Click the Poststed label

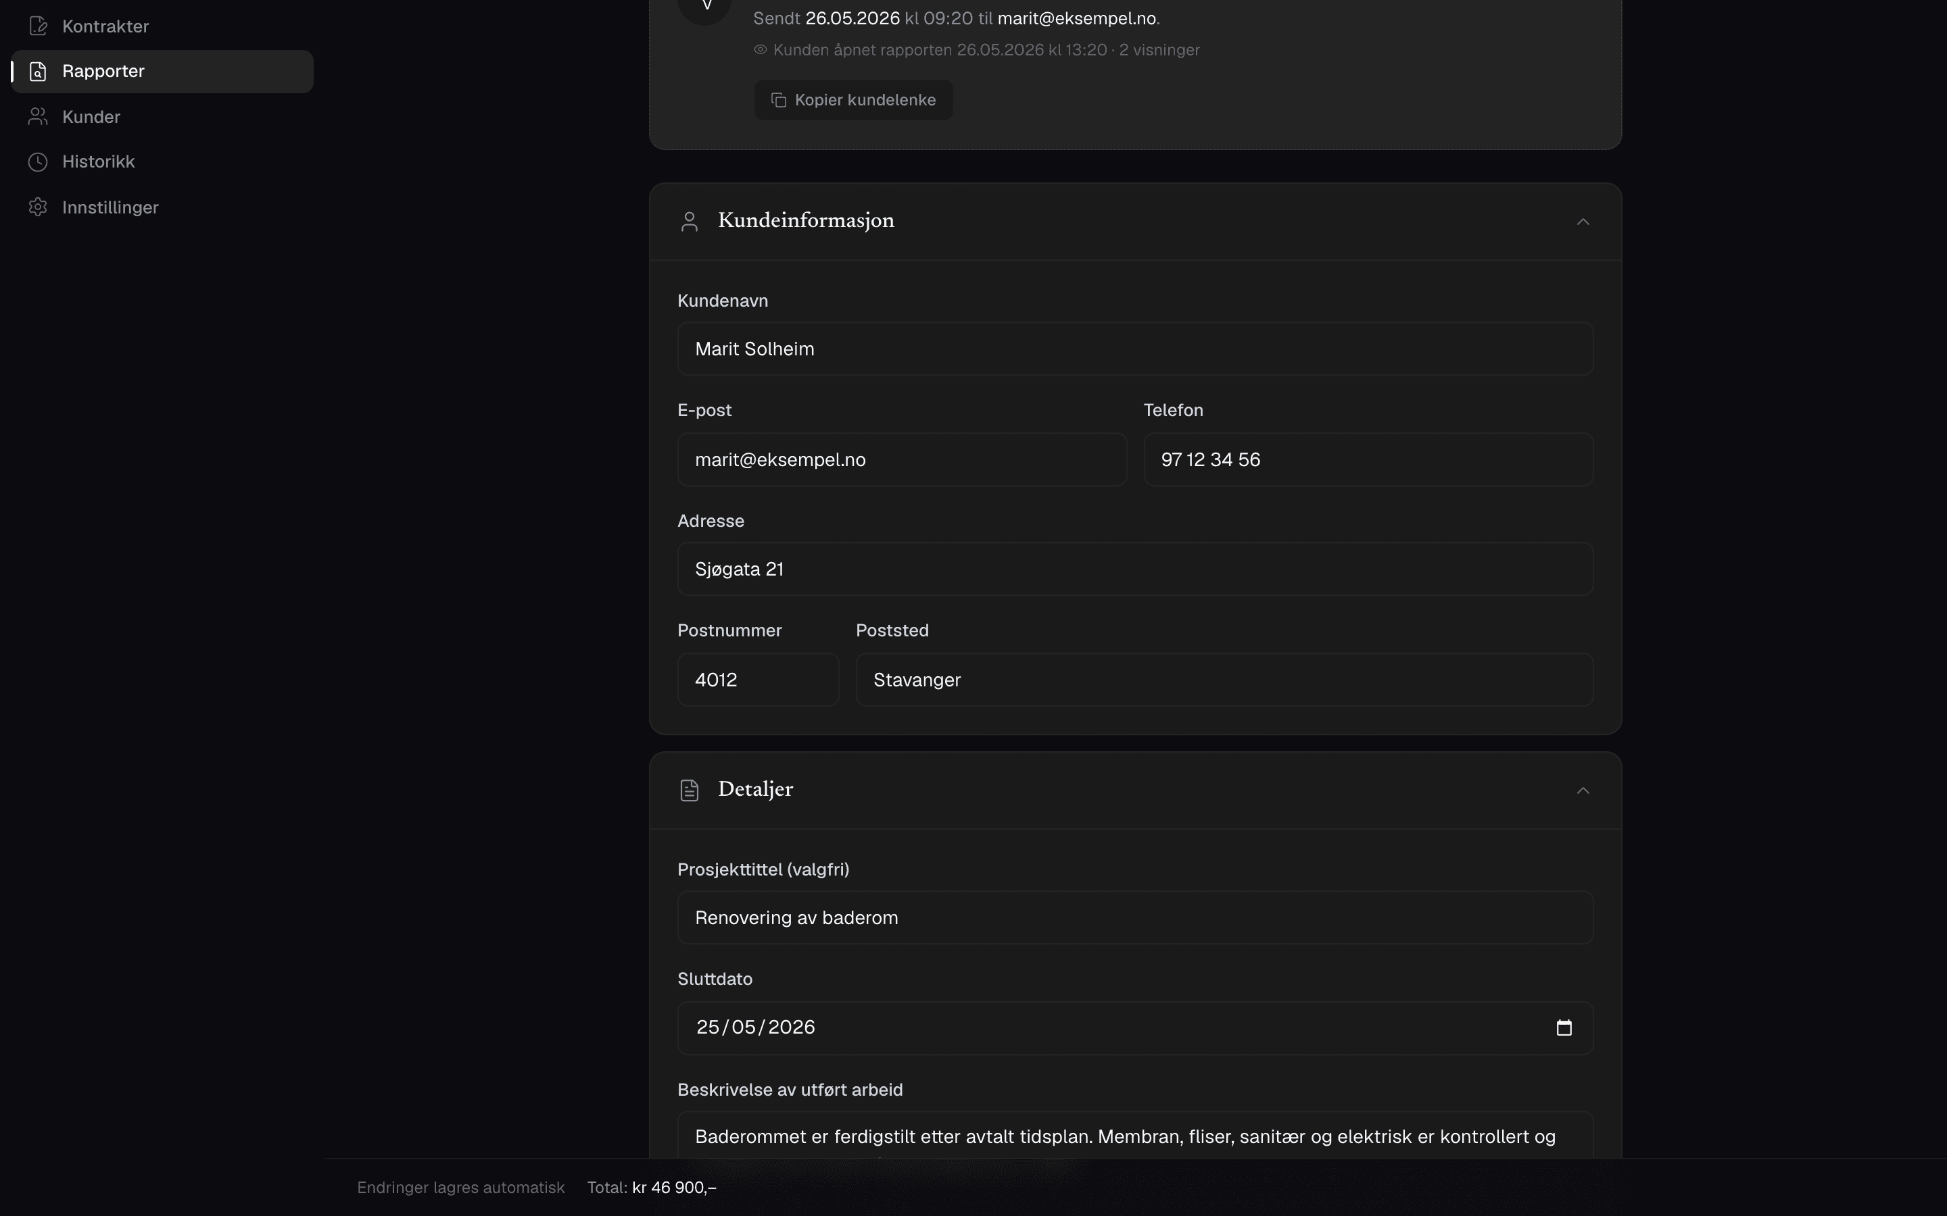pos(892,630)
